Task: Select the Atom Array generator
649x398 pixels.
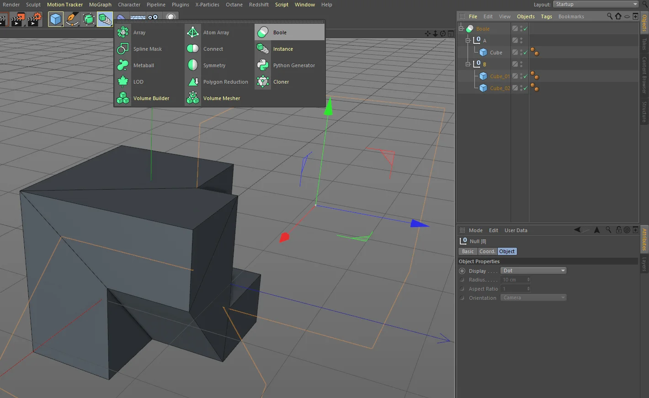Action: coord(219,32)
